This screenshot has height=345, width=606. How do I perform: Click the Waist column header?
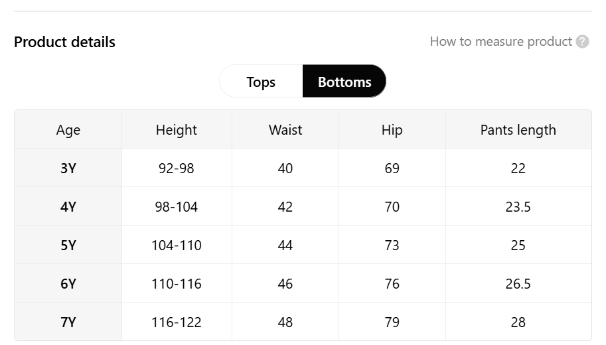pos(285,130)
